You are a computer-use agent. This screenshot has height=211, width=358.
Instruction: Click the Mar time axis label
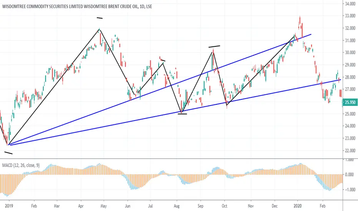pos(57,206)
